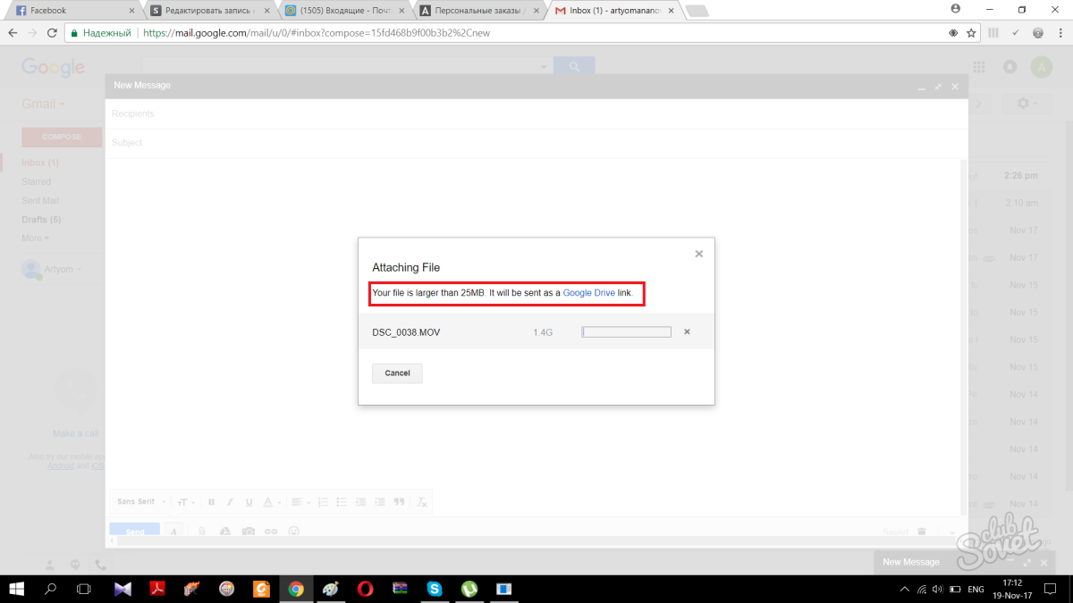This screenshot has height=603, width=1073.
Task: Open the Artyom chat status dropdown
Action: [63, 268]
